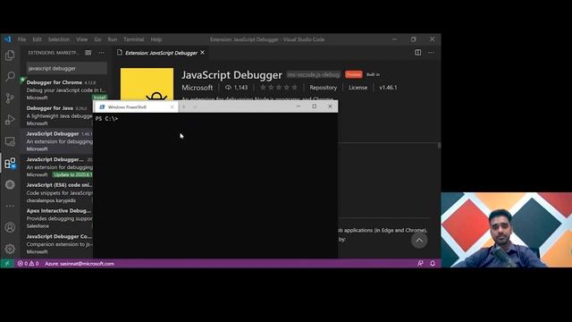572x322 pixels.
Task: Click Azure account entry in status bar
Action: pyautogui.click(x=80, y=263)
